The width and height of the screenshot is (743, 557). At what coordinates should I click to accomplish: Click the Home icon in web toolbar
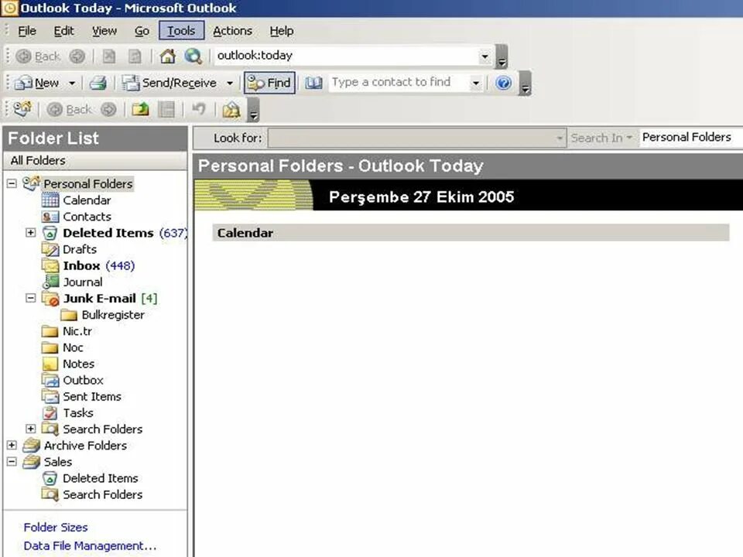(167, 56)
